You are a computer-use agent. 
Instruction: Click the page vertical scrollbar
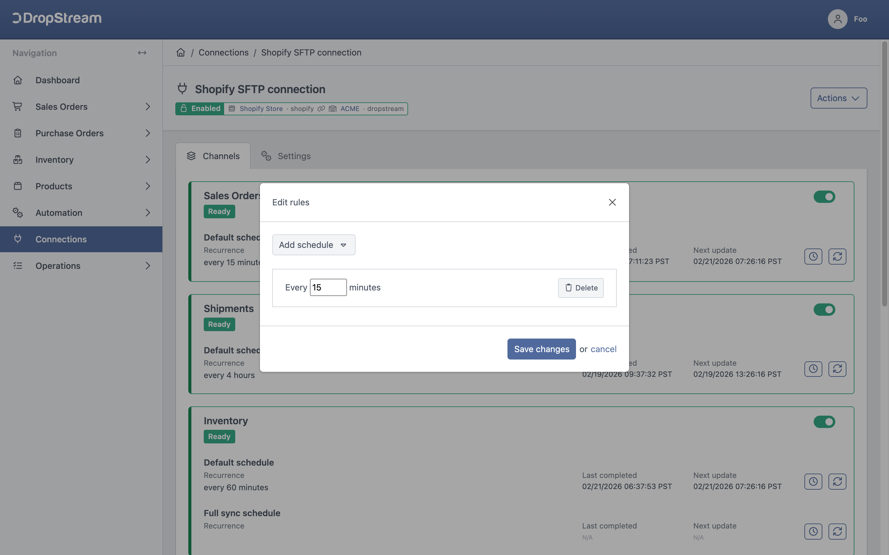884,174
